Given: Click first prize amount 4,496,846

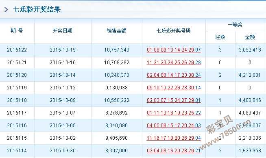Looking at the screenshot, I should click(250, 100).
